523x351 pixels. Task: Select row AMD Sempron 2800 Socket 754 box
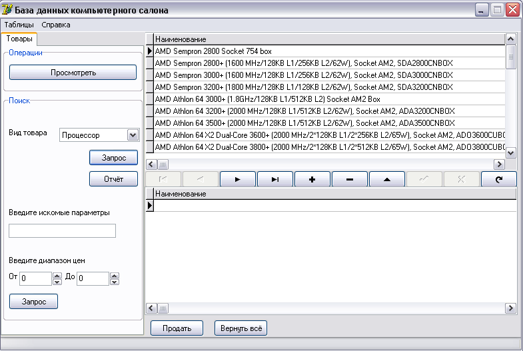tap(329, 51)
